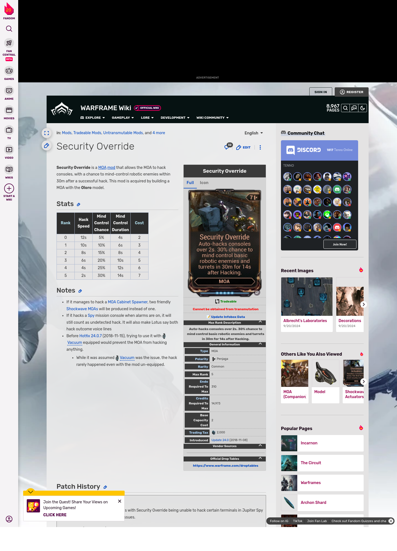Viewport: 397px width, 551px height.
Task: Open the Anime sidebar icon
Action: tap(9, 91)
